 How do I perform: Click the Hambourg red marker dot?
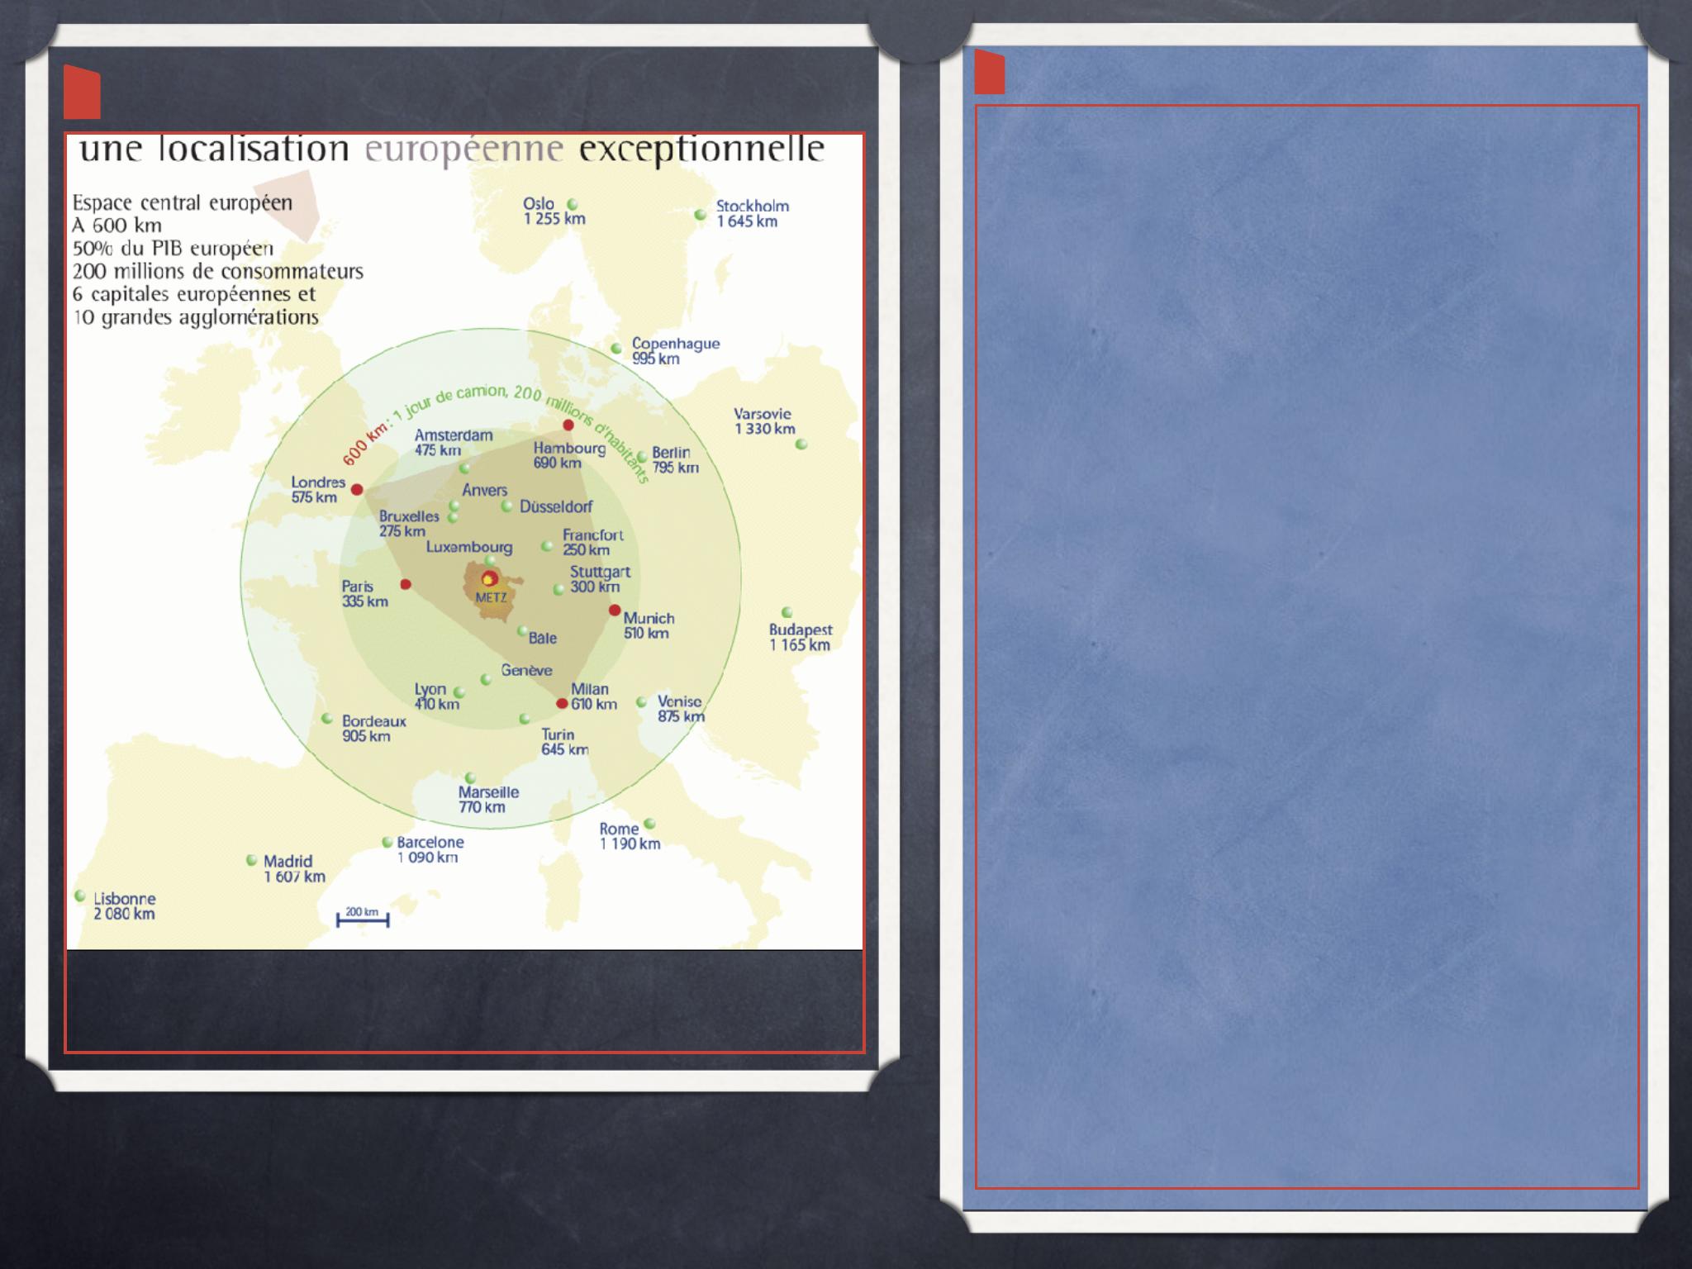(x=568, y=425)
